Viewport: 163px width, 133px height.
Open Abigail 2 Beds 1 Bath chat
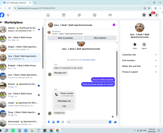click(x=20, y=48)
